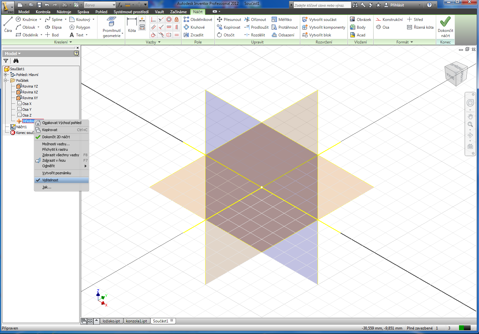Select Náčrt1 in the browser
The height and width of the screenshot is (334, 479).
point(19,127)
